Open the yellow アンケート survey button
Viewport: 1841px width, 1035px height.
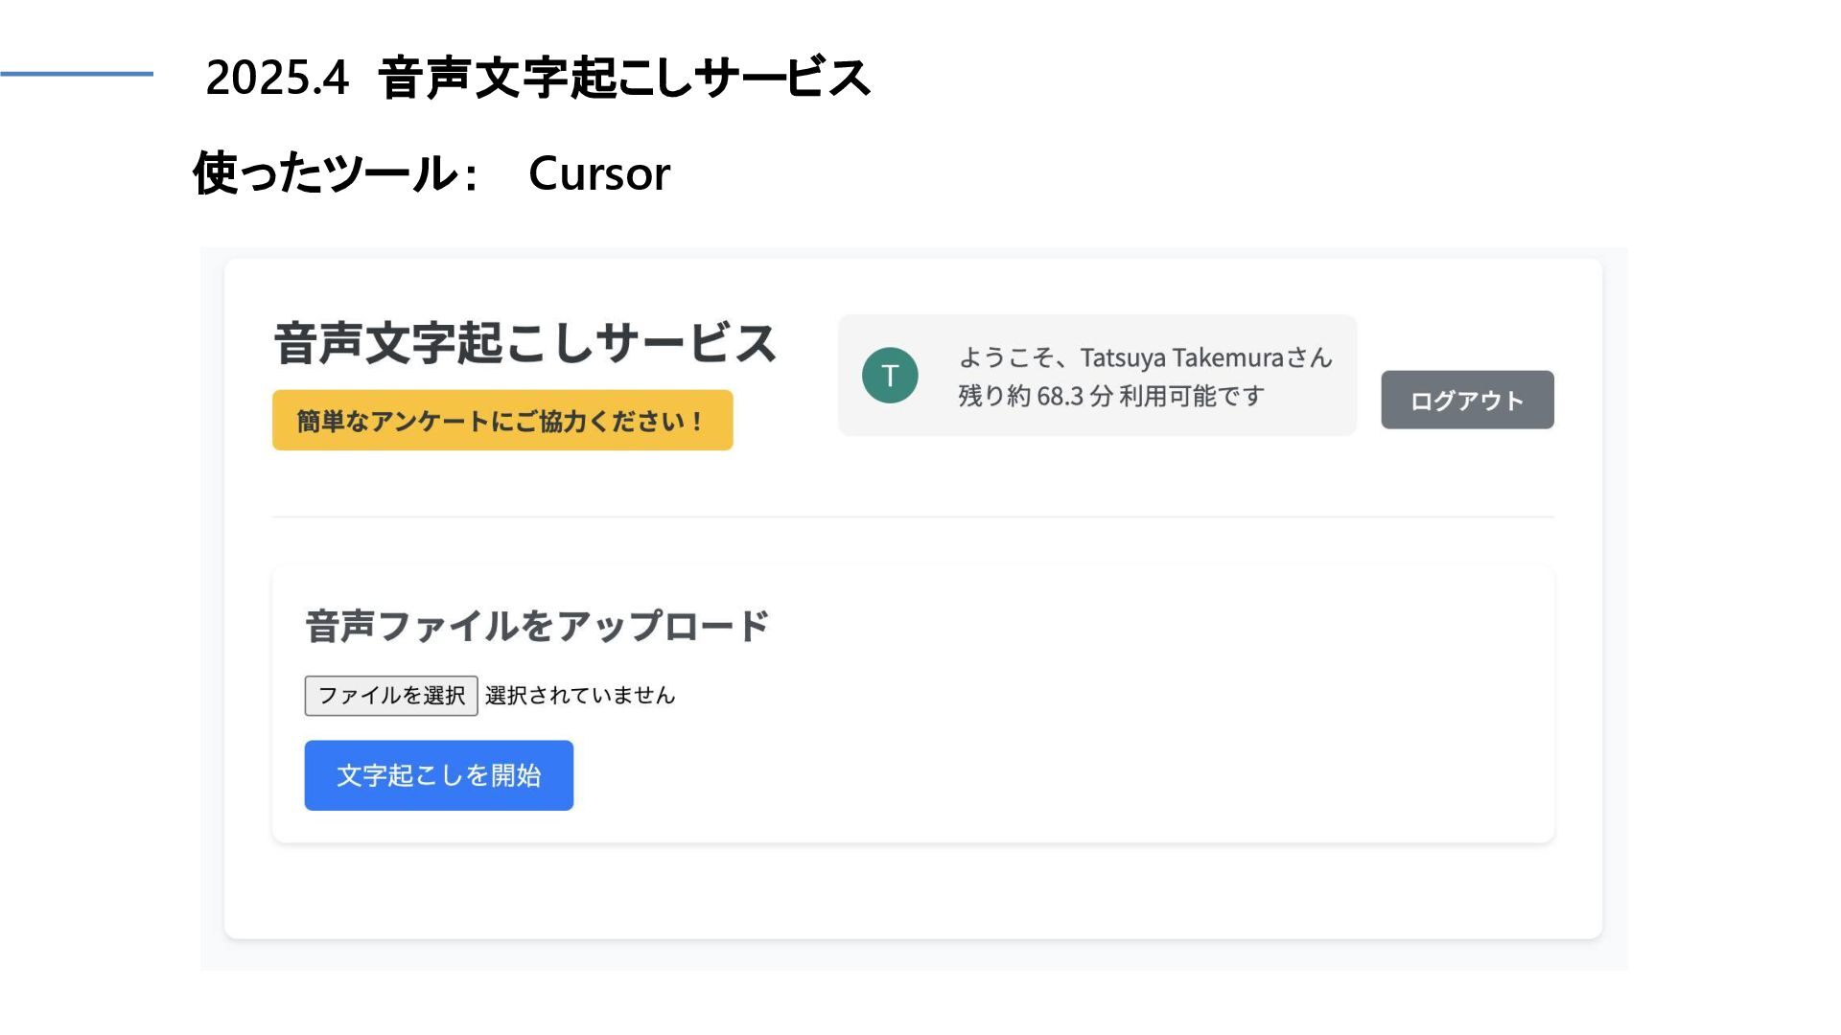[502, 421]
